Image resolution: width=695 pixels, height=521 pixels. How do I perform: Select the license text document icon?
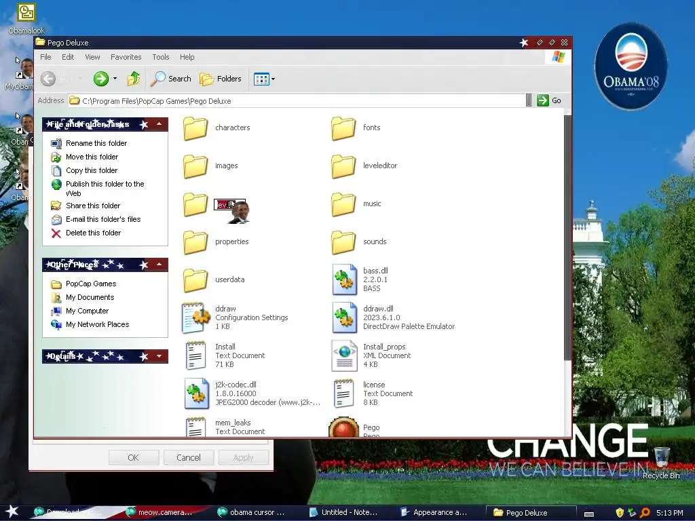click(x=343, y=393)
